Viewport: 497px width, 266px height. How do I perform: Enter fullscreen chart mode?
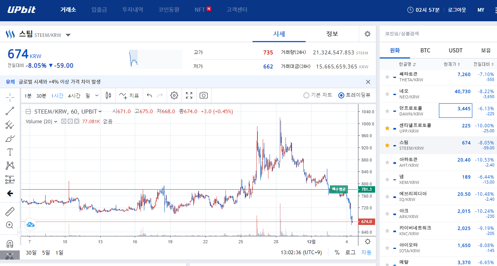point(189,95)
